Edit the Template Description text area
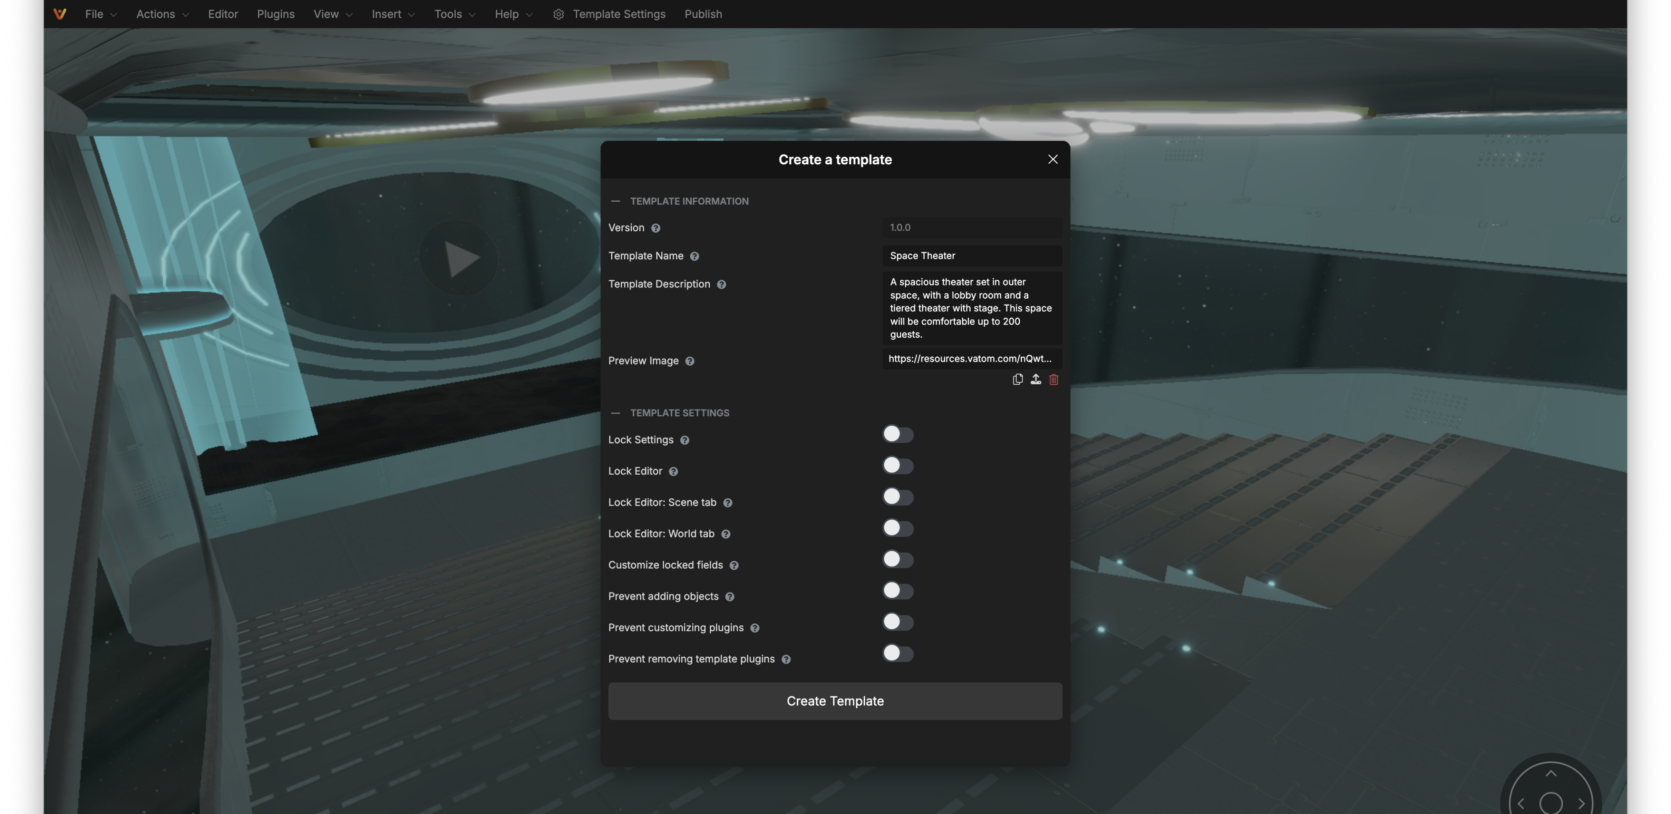The height and width of the screenshot is (814, 1671). (x=972, y=308)
